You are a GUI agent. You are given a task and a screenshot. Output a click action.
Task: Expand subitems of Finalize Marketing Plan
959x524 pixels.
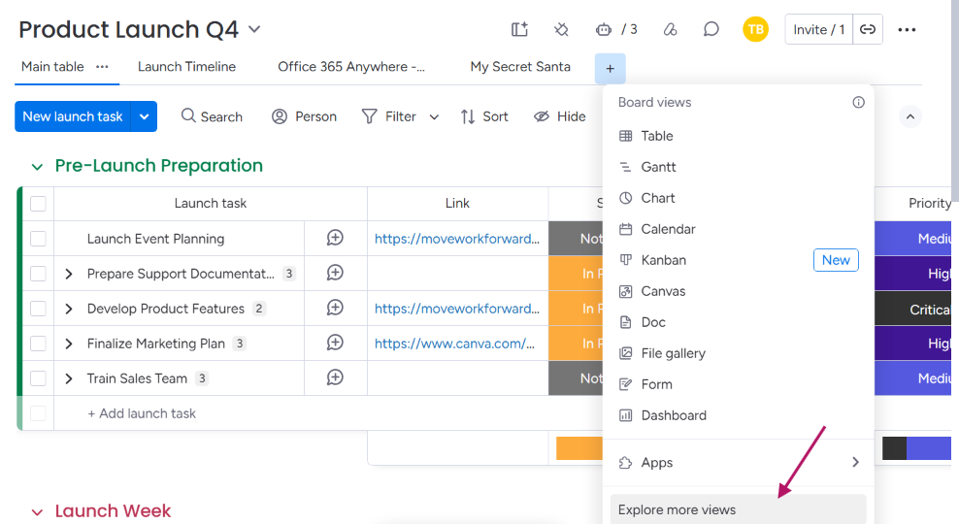69,344
